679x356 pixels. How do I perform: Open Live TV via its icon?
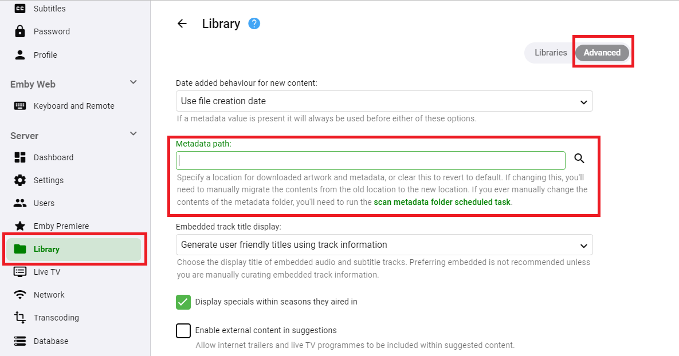tap(20, 272)
